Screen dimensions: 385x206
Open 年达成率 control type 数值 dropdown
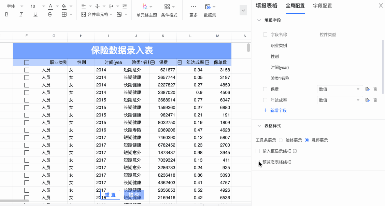340,100
